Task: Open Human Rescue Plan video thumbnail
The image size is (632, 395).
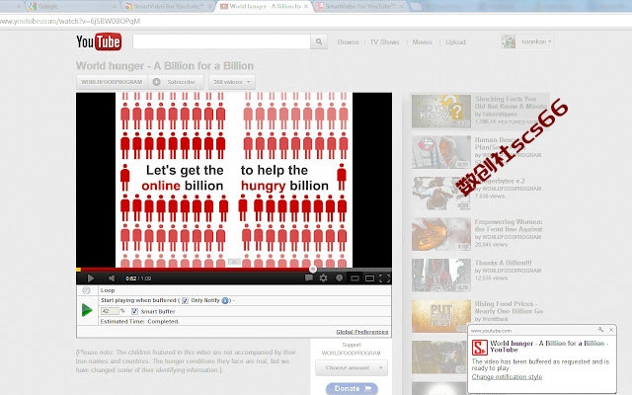Action: pyautogui.click(x=441, y=152)
